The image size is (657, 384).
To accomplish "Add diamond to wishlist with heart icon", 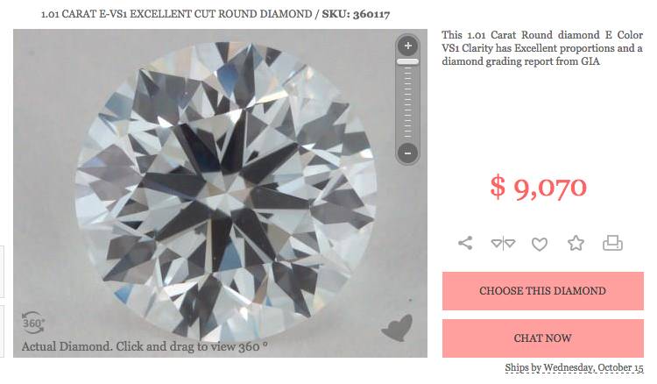I will 540,244.
